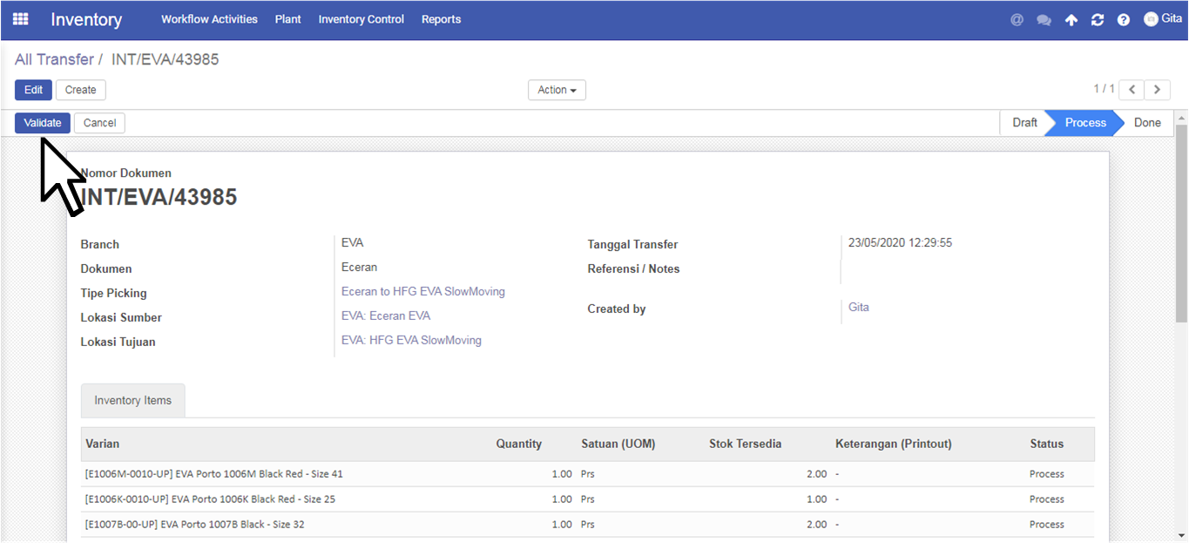The width and height of the screenshot is (1189, 543).
Task: Click the Validate button
Action: tap(43, 123)
